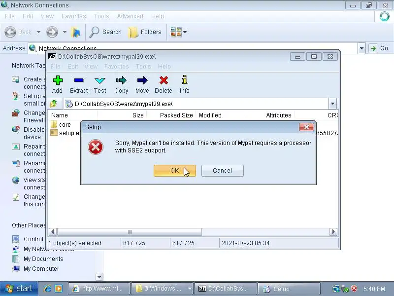Launch Windows Media Player from quick launch
The image size is (394, 296).
(59, 289)
